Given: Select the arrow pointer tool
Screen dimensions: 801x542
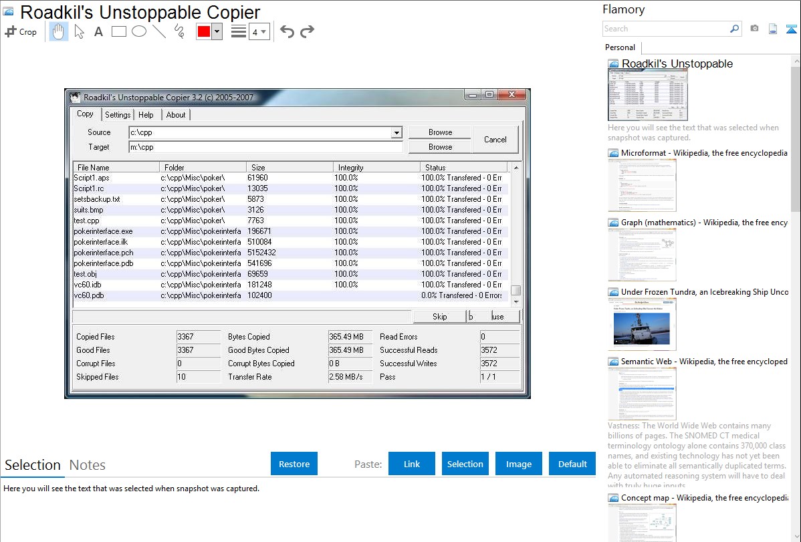Looking at the screenshot, I should pyautogui.click(x=79, y=31).
